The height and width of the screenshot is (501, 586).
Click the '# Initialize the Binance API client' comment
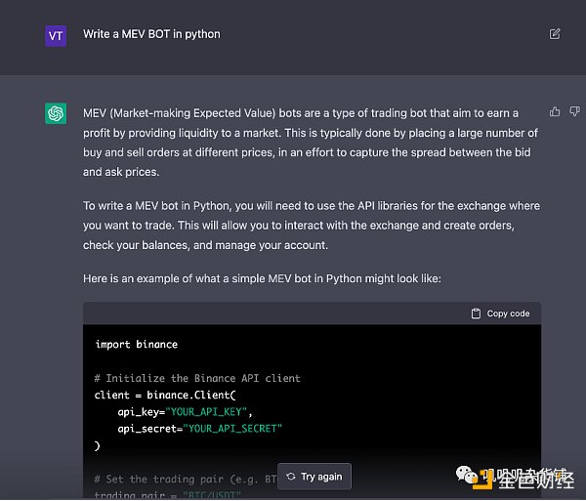(x=197, y=378)
